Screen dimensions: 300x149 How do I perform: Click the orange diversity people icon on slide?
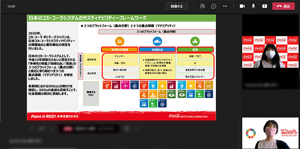click(x=120, y=41)
